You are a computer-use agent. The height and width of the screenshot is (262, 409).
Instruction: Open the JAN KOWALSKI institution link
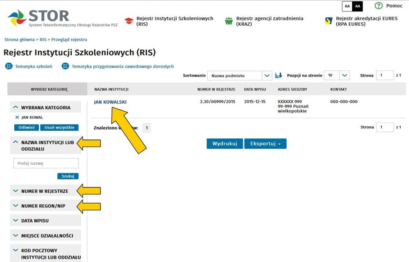click(110, 102)
